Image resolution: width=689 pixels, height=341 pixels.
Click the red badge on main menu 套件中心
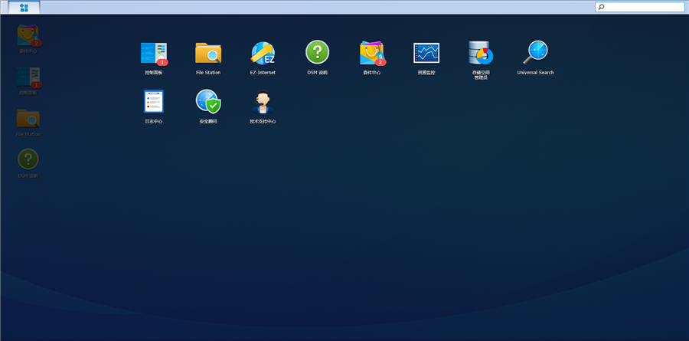tap(381, 61)
